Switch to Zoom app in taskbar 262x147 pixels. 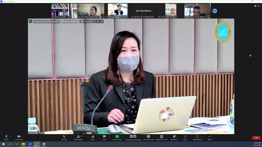click(x=30, y=144)
